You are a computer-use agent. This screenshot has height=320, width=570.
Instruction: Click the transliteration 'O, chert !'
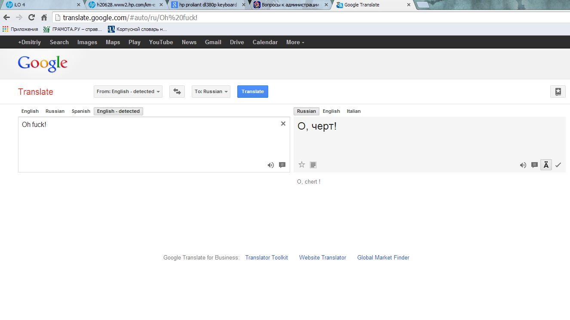tap(309, 182)
